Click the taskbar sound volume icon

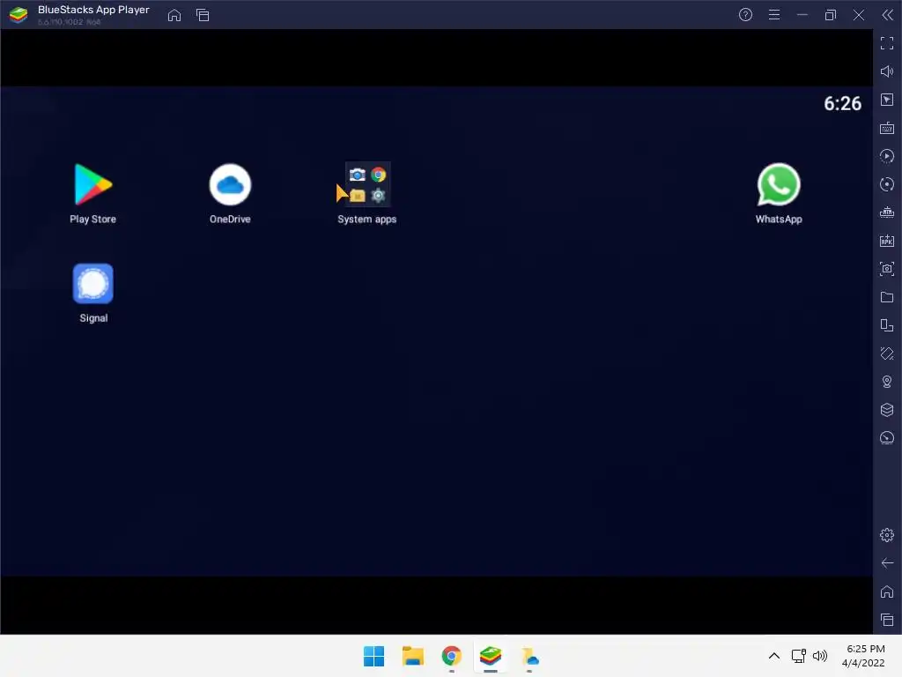pos(820,656)
